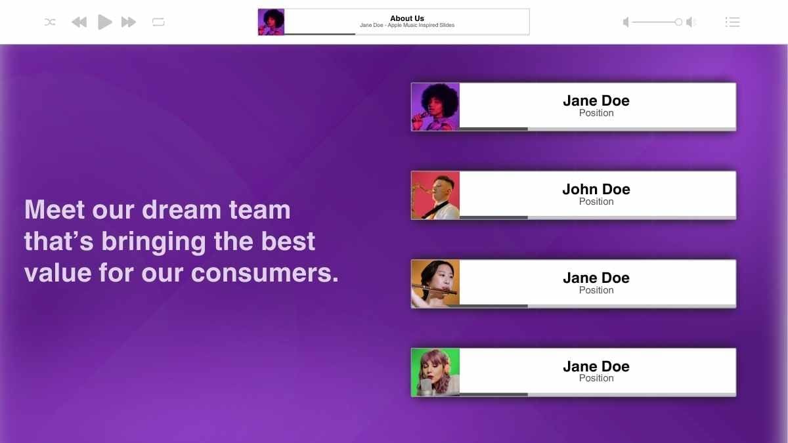This screenshot has height=443, width=788.
Task: Click the volume slider knob
Action: coord(678,22)
